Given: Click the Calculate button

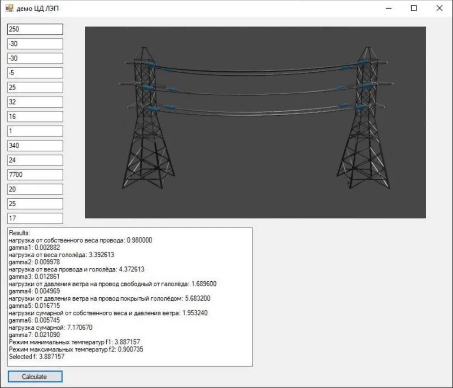Looking at the screenshot, I should coord(35,376).
